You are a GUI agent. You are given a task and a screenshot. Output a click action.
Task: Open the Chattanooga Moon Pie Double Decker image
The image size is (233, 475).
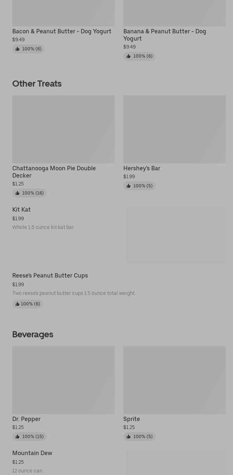[63, 129]
